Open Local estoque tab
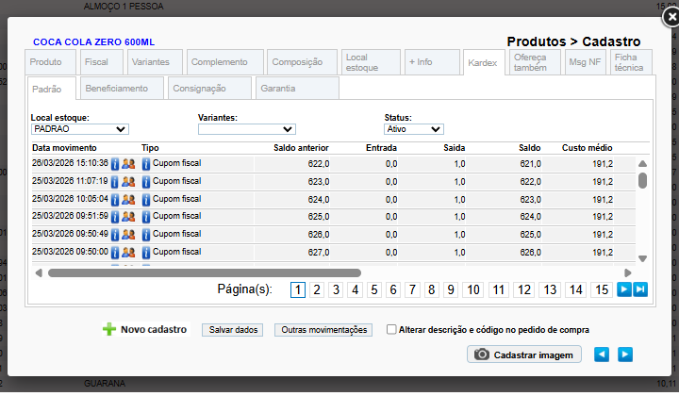The image size is (679, 396). (x=371, y=62)
